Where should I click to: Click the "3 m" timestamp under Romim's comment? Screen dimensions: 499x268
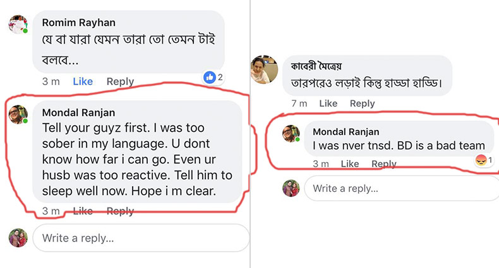point(51,81)
